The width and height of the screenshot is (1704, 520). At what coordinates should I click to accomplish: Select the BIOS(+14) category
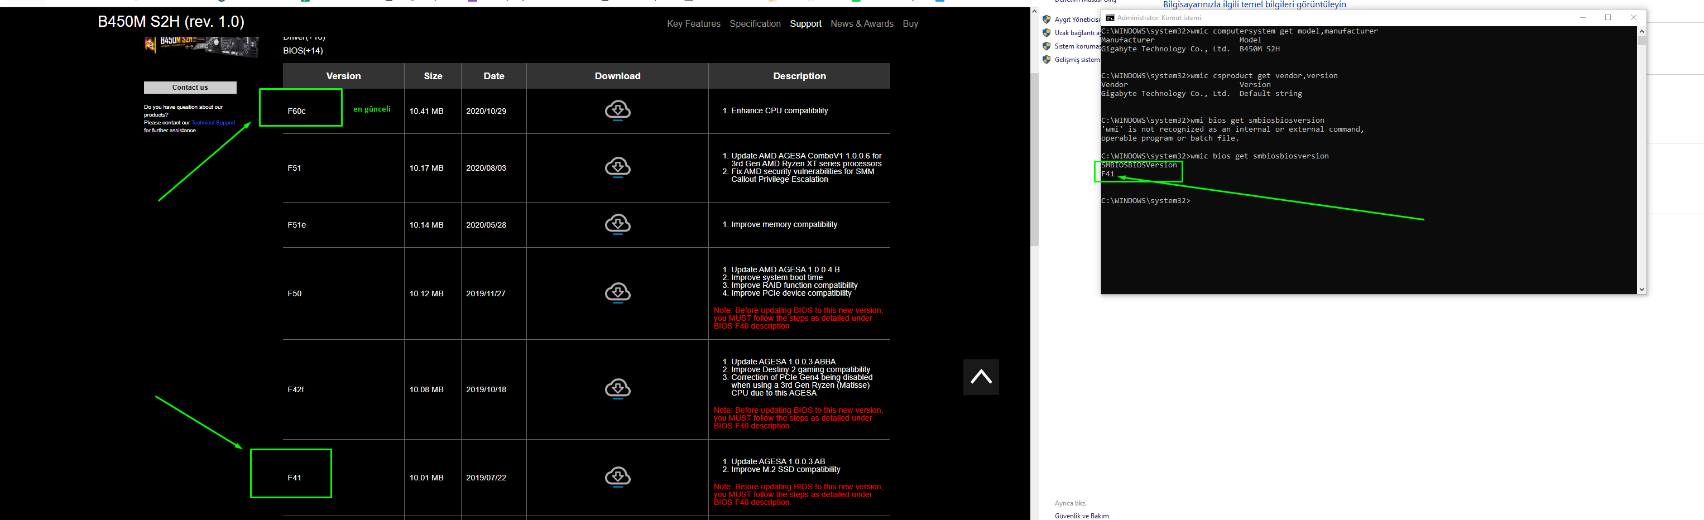(303, 51)
